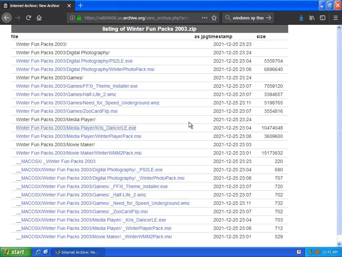Click the 'listing of Winter Fun Packs 2003.zip' header

pyautogui.click(x=149, y=29)
